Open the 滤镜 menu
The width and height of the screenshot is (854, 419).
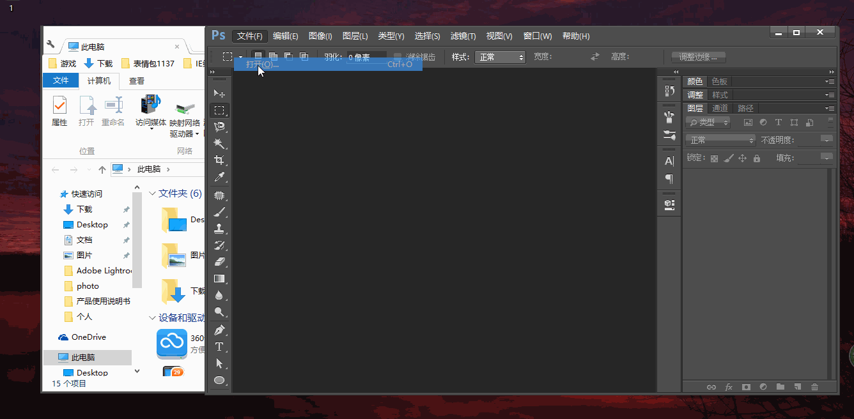pos(463,36)
